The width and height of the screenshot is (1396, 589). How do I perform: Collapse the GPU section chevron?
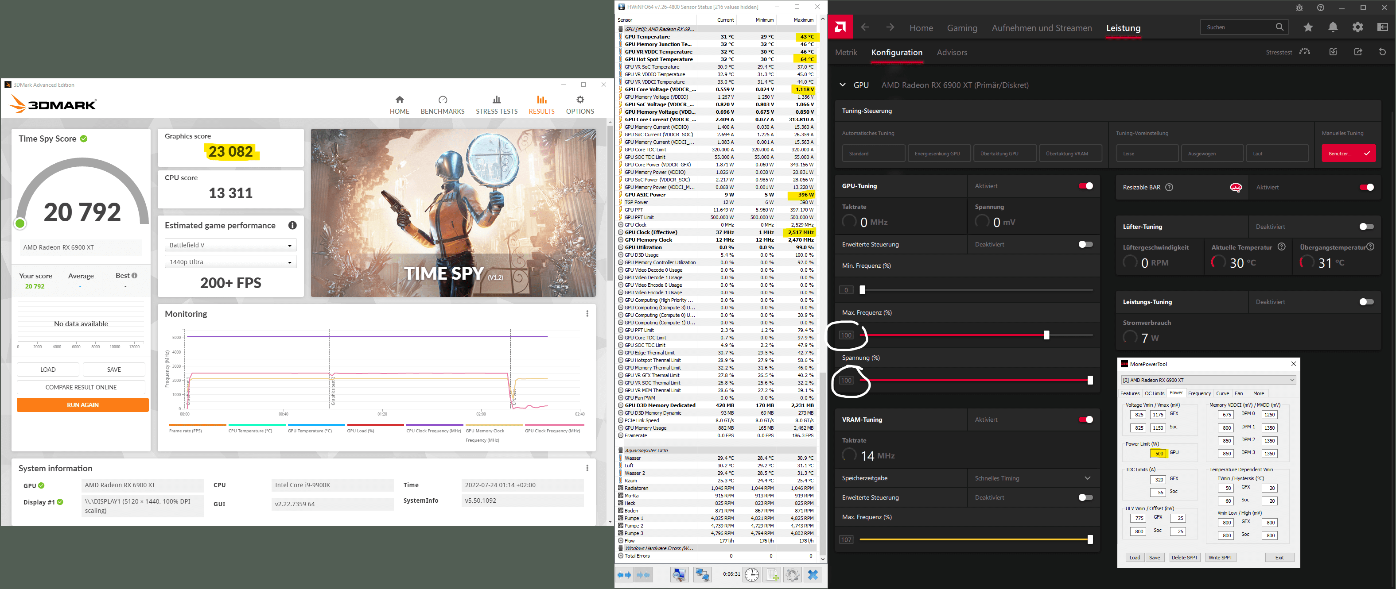coord(842,85)
